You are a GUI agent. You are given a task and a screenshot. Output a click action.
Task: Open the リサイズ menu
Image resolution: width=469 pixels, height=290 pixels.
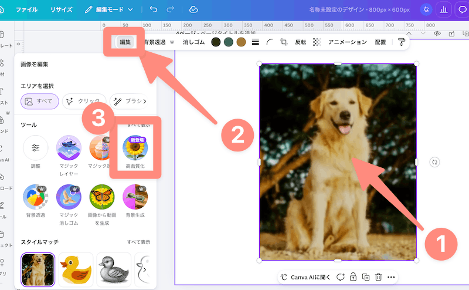(62, 9)
